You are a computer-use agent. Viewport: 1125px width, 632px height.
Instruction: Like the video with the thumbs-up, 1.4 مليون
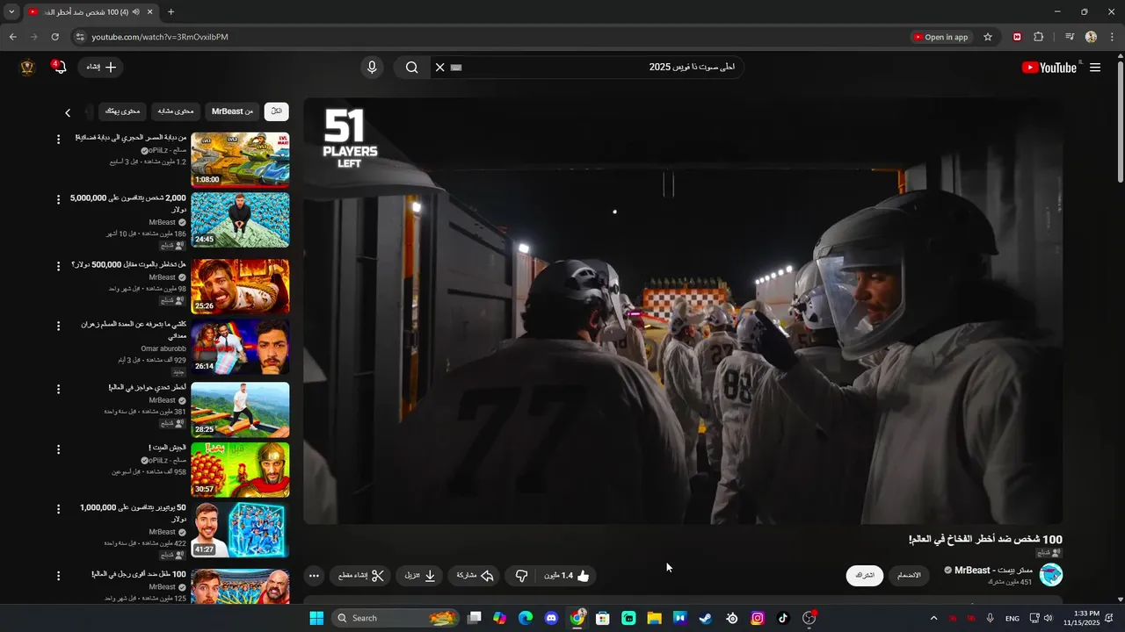coord(567,576)
